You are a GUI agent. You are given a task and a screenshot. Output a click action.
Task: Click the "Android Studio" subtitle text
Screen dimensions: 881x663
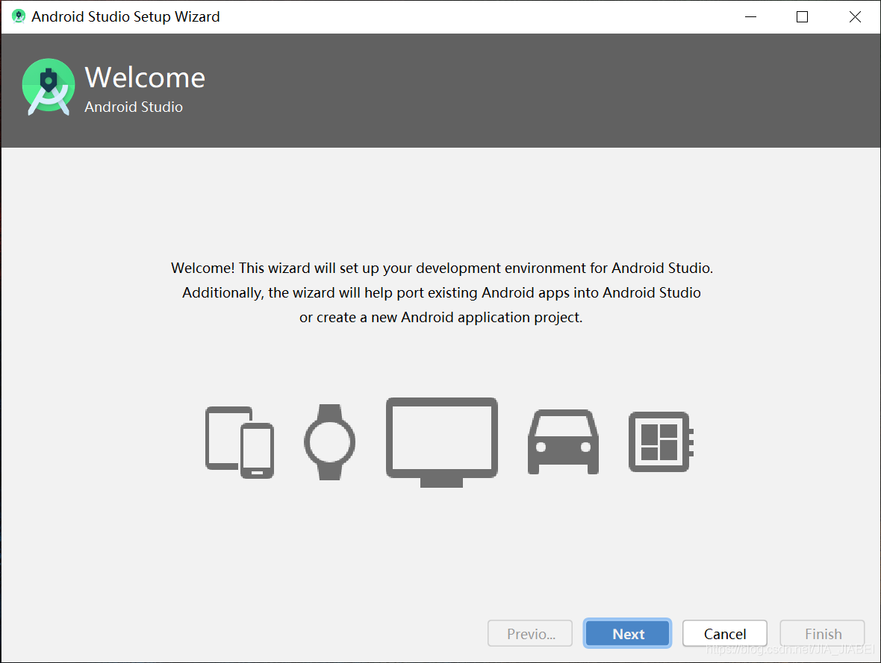[x=134, y=107]
